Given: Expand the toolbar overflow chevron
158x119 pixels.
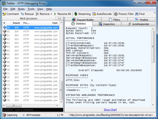Looking at the screenshot, I should (154, 13).
